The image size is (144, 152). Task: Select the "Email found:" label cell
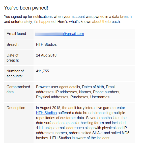(x=19, y=34)
